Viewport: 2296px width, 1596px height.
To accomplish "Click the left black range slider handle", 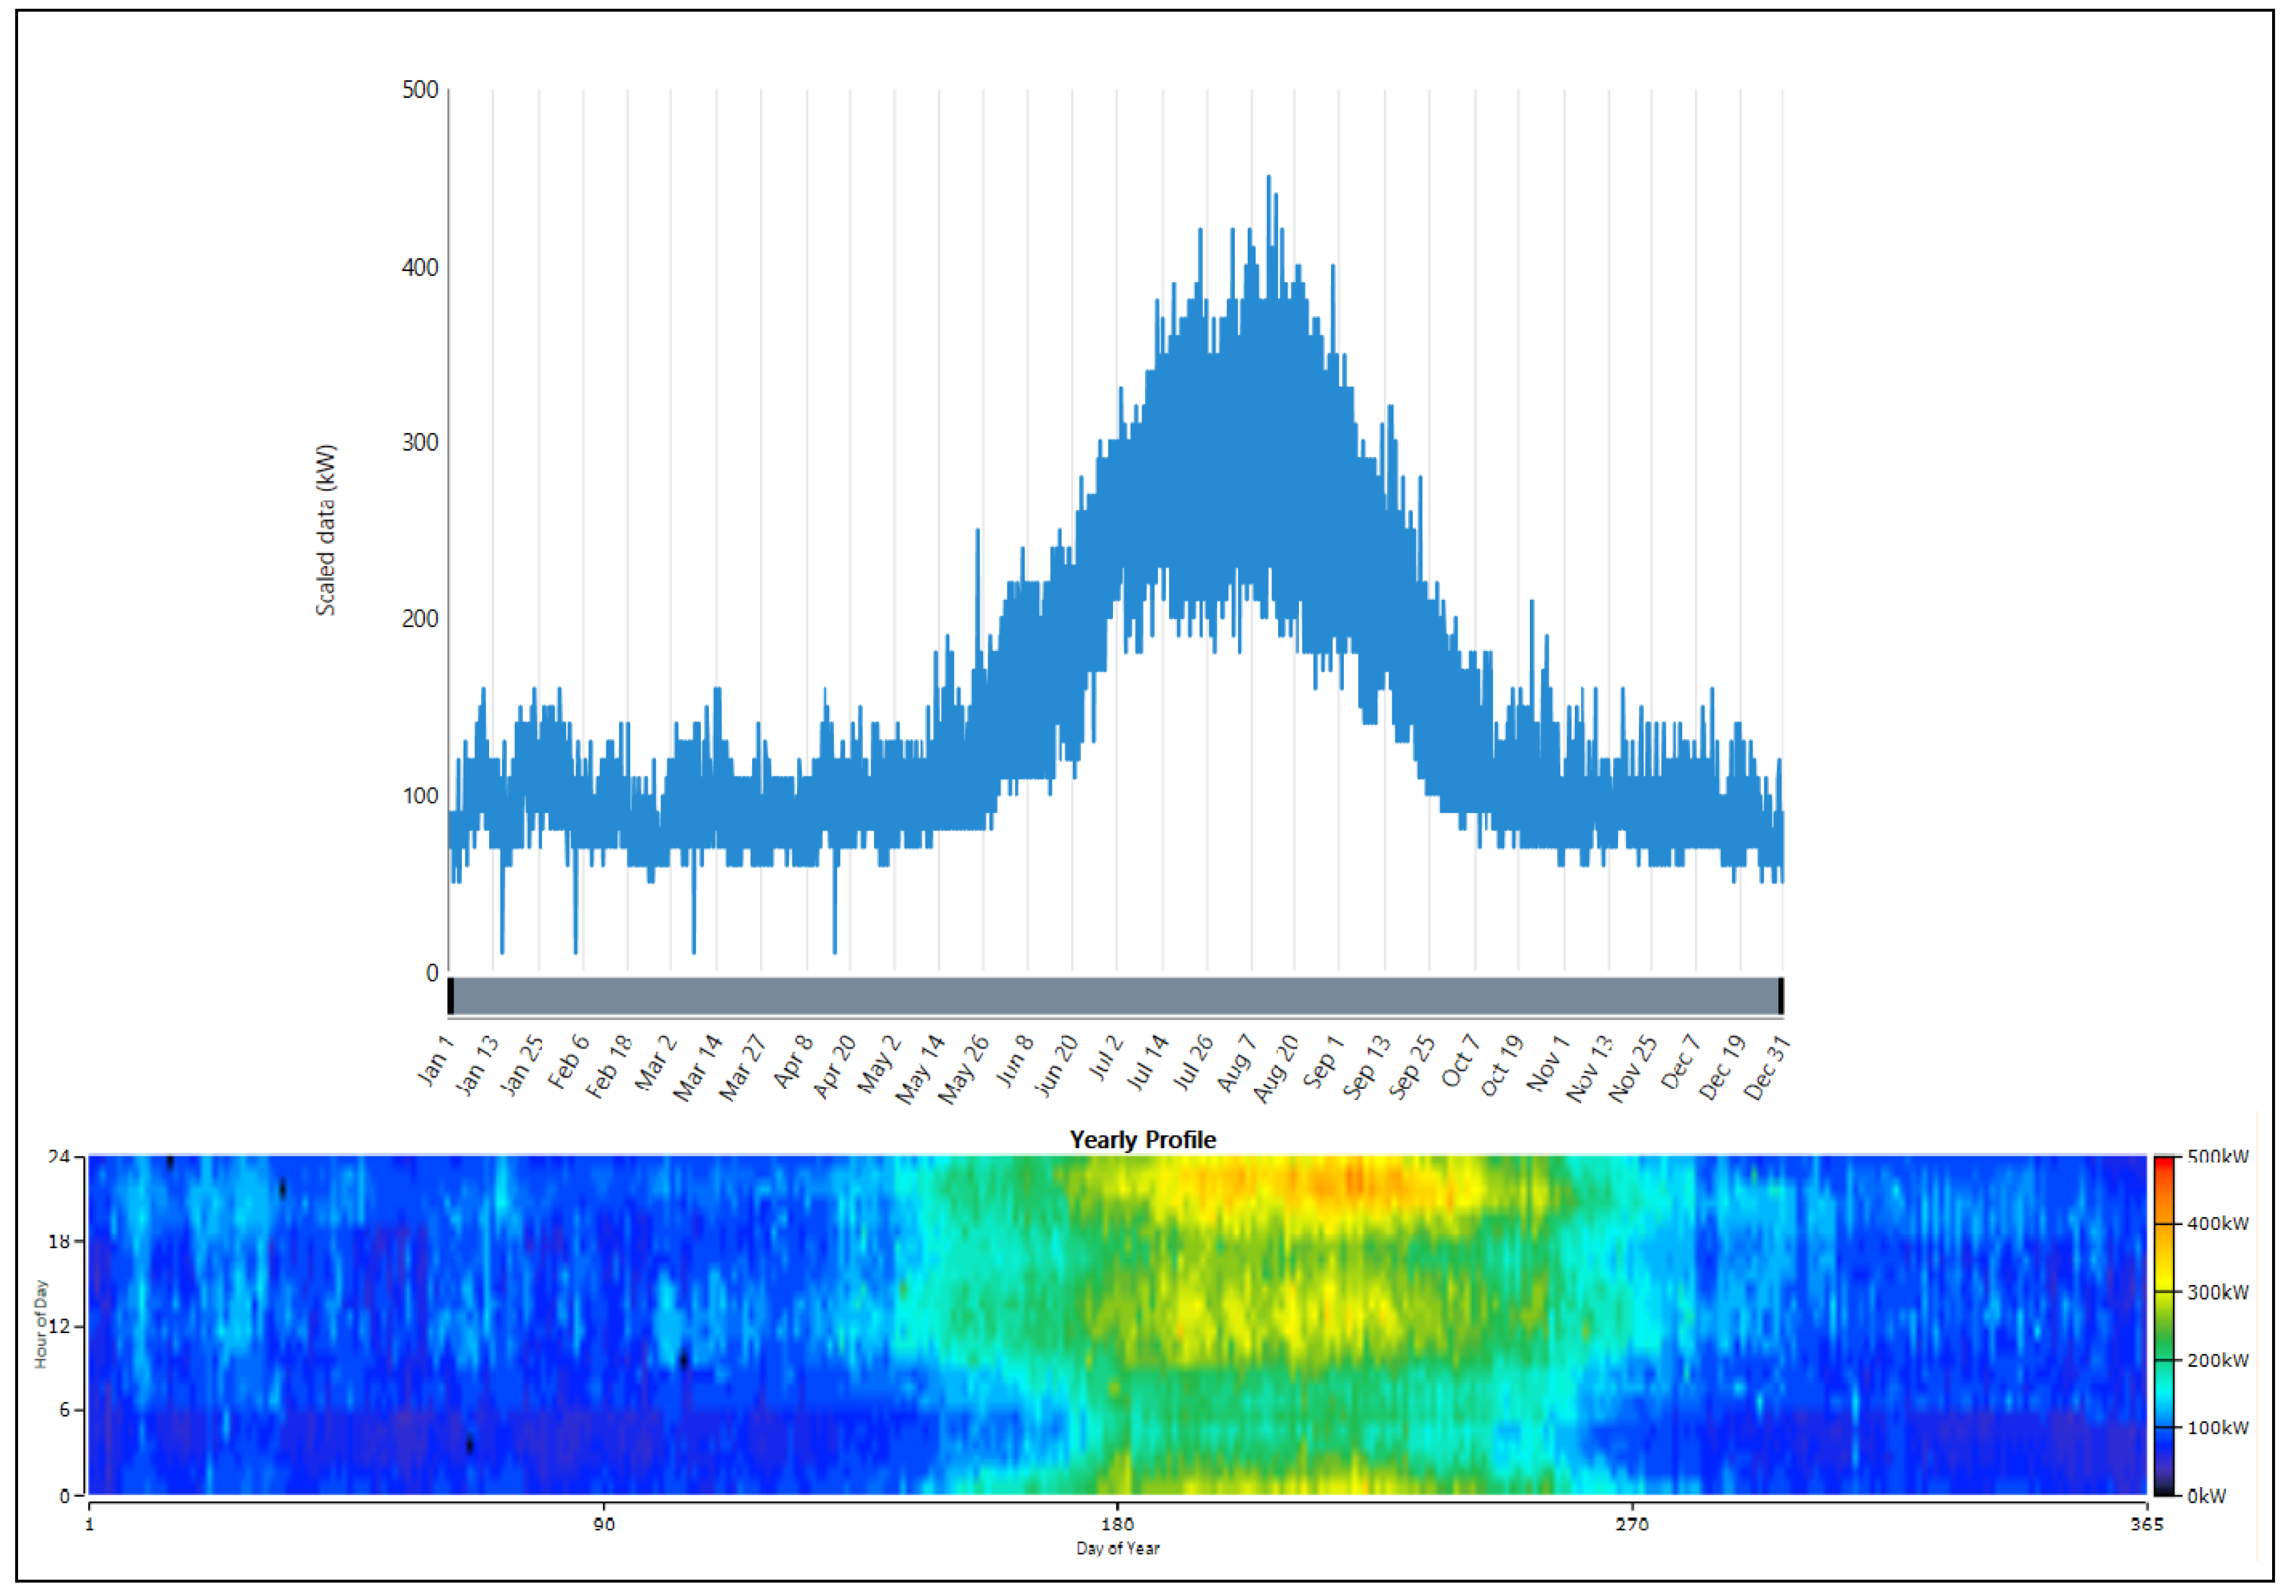I will click(x=451, y=997).
